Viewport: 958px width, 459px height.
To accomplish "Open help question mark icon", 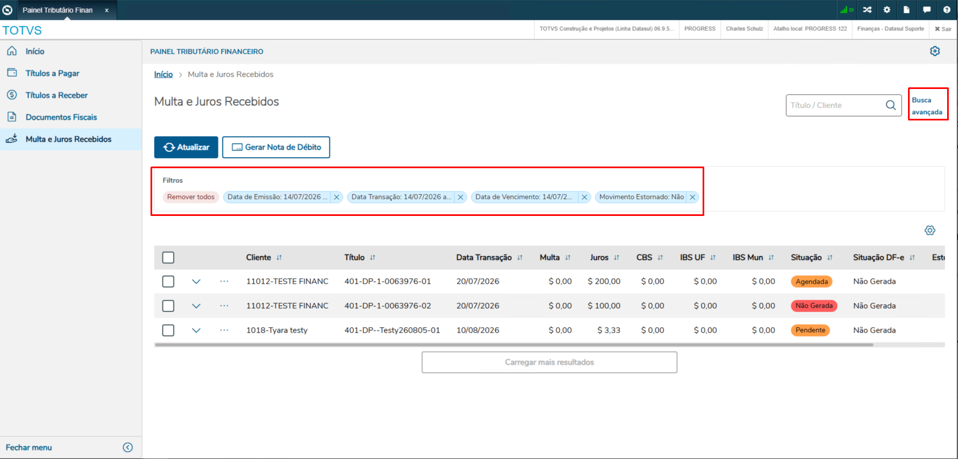I will click(x=947, y=10).
